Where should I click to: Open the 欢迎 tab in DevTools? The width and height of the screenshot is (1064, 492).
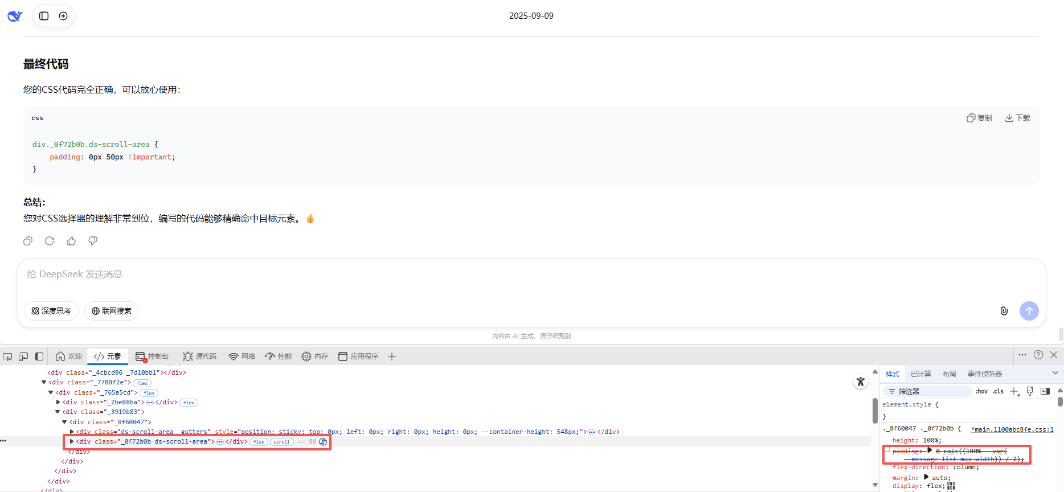click(x=69, y=356)
